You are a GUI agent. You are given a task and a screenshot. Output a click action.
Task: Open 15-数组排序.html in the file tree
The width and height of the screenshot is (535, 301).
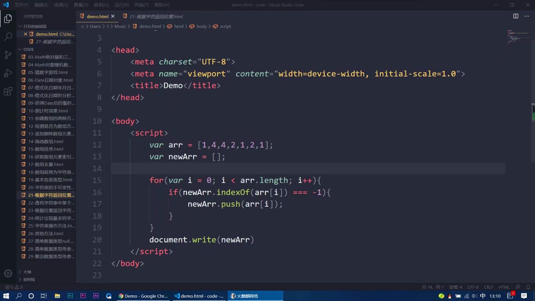point(46,149)
